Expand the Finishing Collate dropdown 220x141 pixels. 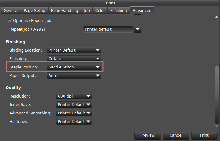tap(74, 58)
